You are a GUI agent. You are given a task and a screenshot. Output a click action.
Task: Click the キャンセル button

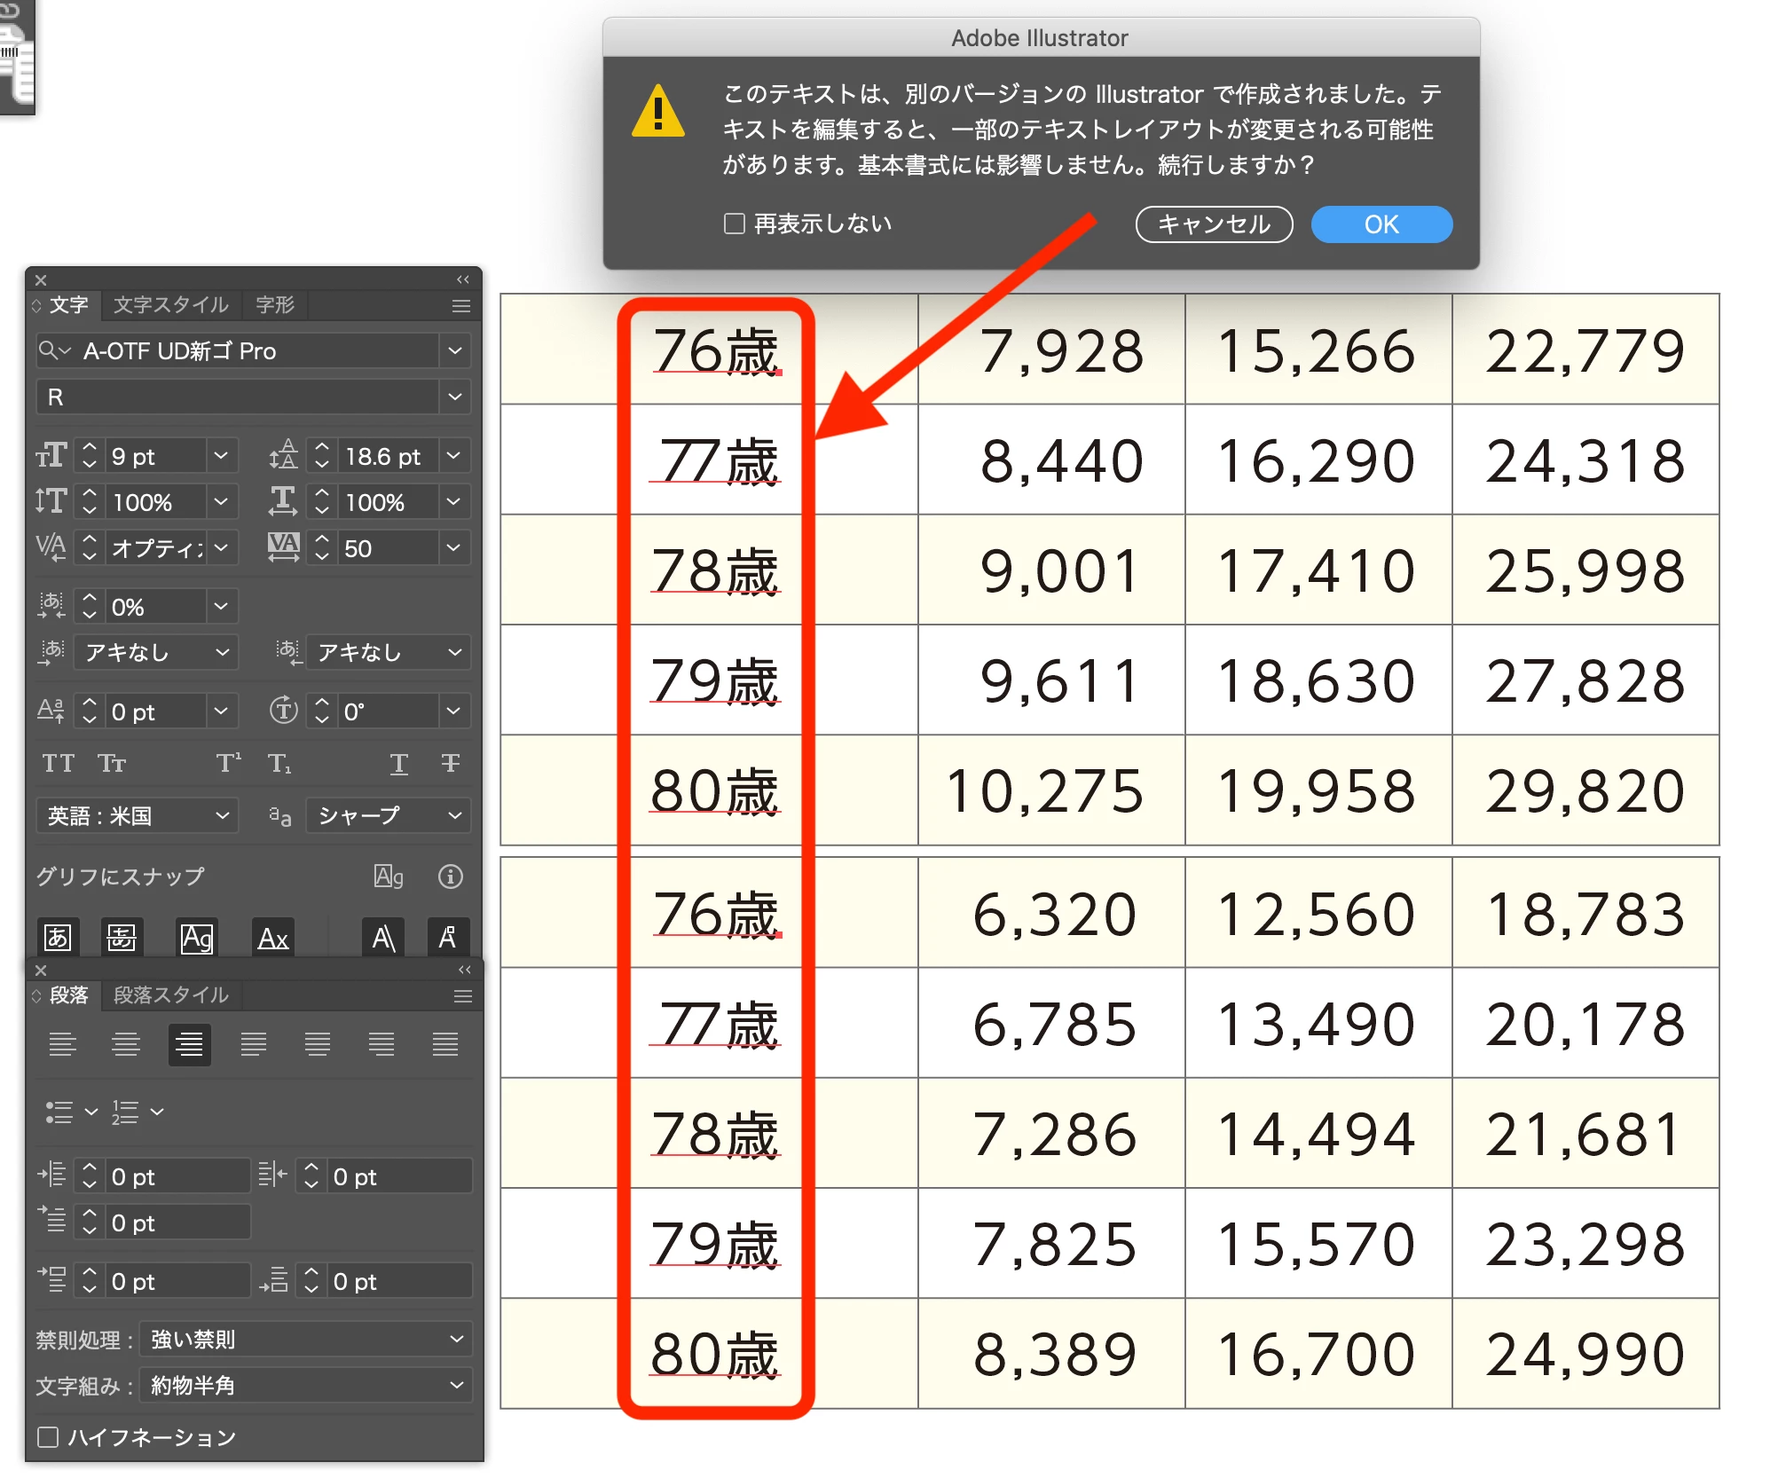point(1213,224)
